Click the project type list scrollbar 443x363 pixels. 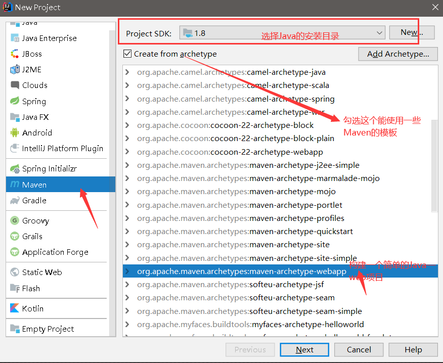click(x=112, y=184)
